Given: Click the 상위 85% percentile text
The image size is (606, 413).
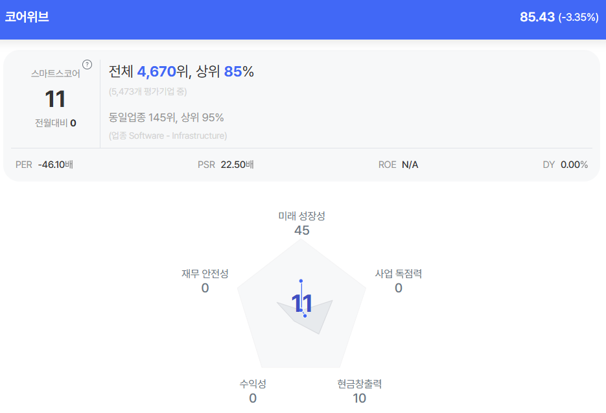Looking at the screenshot, I should point(226,72).
